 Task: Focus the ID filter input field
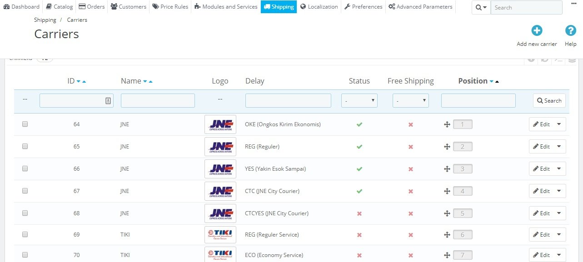coord(76,101)
